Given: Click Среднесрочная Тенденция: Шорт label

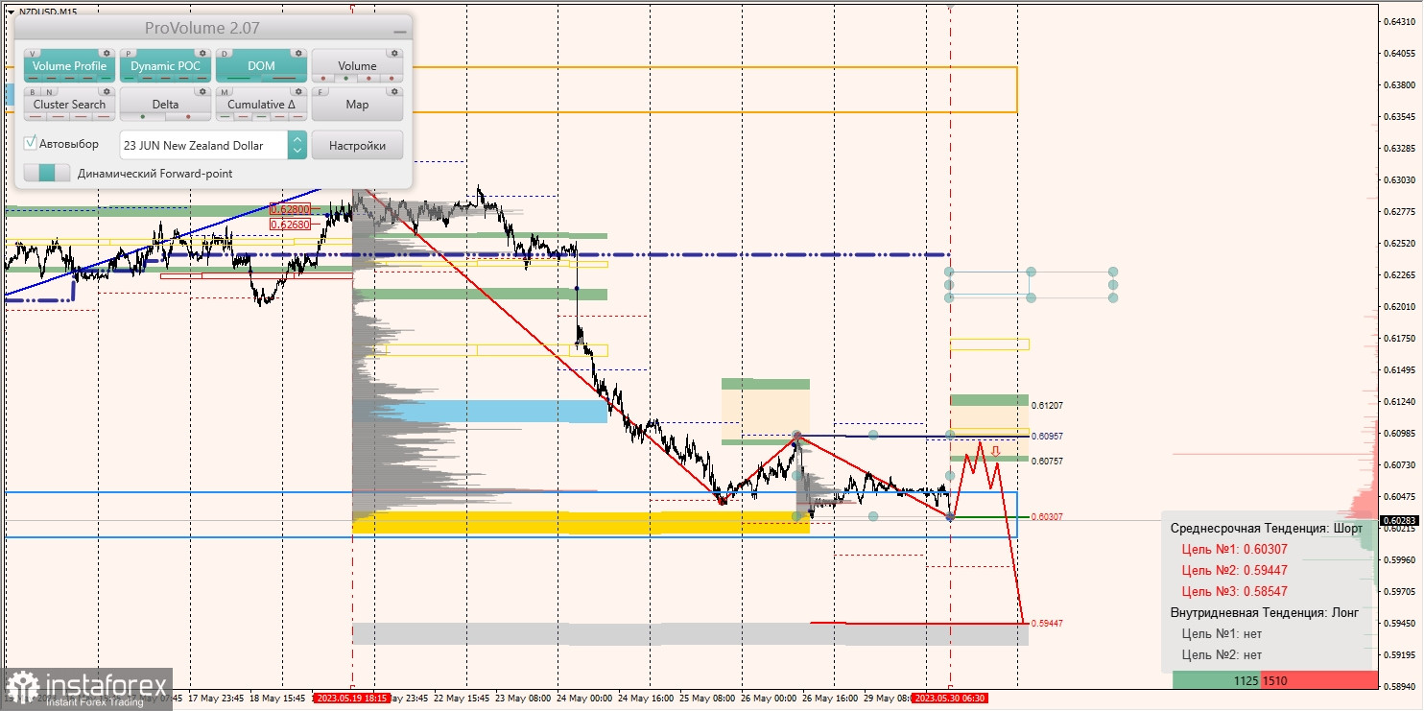Looking at the screenshot, I should [x=1266, y=529].
